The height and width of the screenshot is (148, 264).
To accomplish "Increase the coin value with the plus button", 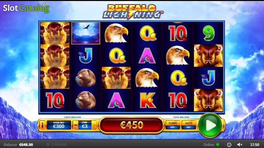I will point(94,125).
